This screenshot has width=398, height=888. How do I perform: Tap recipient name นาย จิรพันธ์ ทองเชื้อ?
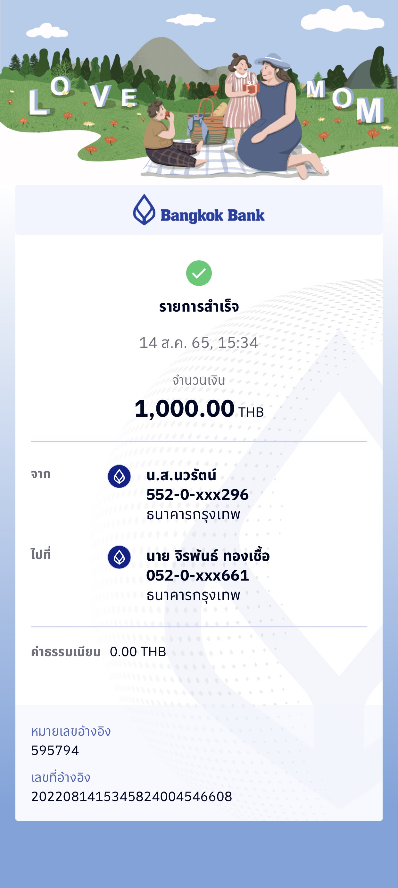(x=208, y=556)
